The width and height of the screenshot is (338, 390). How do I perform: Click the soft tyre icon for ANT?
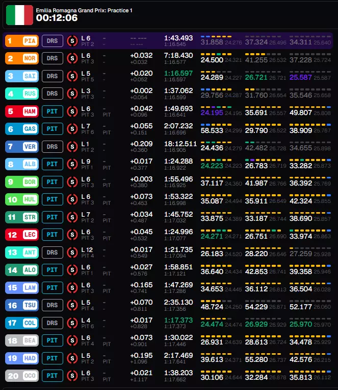coord(72,253)
